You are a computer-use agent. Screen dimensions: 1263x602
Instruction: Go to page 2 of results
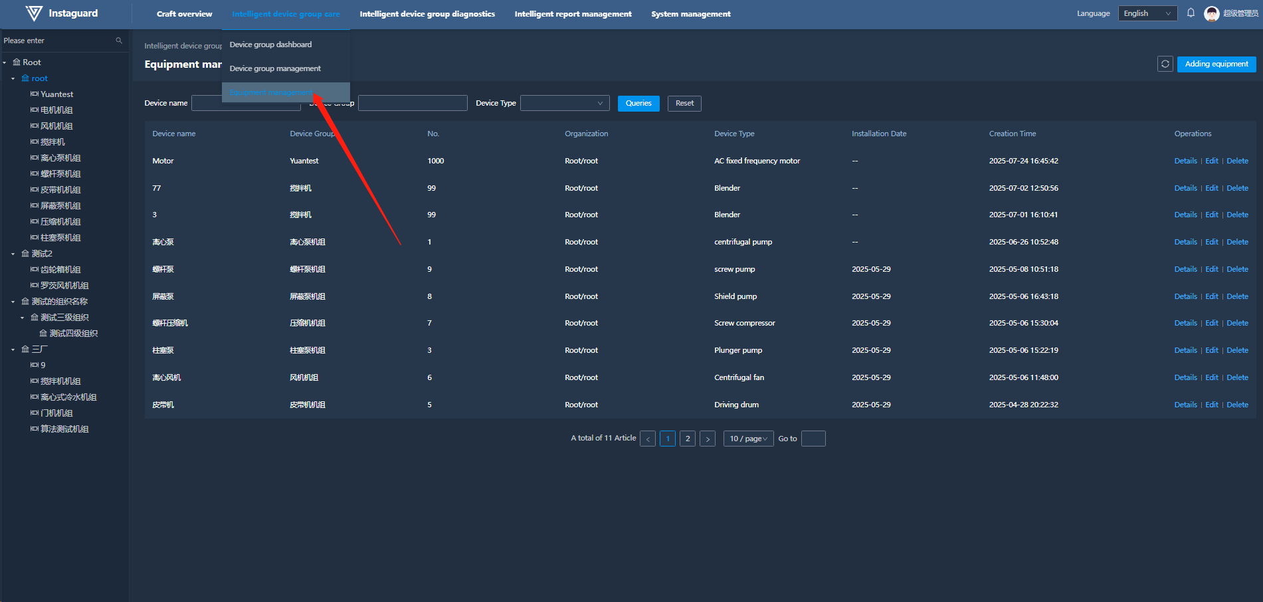[x=688, y=439]
